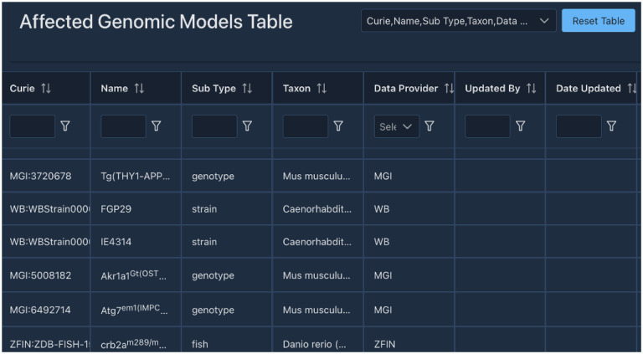This screenshot has height=354, width=643.
Task: Open Data Provider filter funnel menu
Action: pyautogui.click(x=430, y=126)
